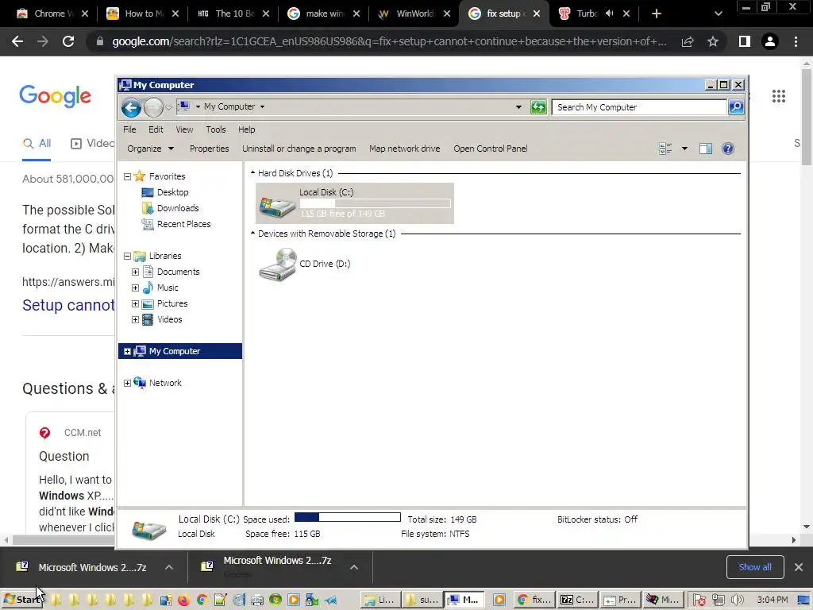Open the address bar history dropdown arrow

point(518,107)
